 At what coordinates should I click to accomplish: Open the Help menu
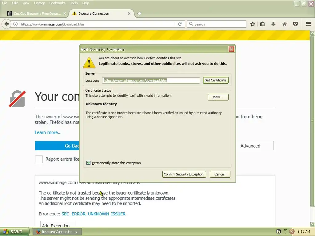tap(86, 3)
